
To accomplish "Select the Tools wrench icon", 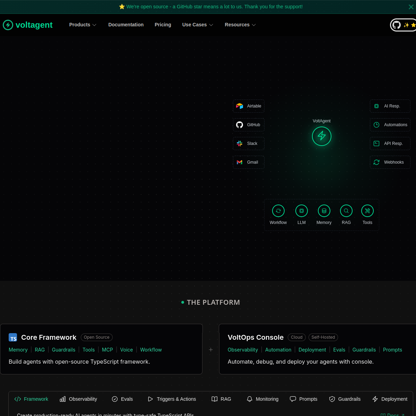I will (x=367, y=211).
